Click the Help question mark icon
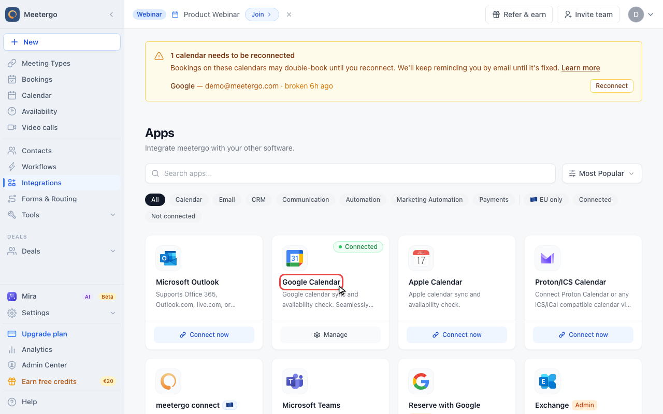 click(x=12, y=402)
